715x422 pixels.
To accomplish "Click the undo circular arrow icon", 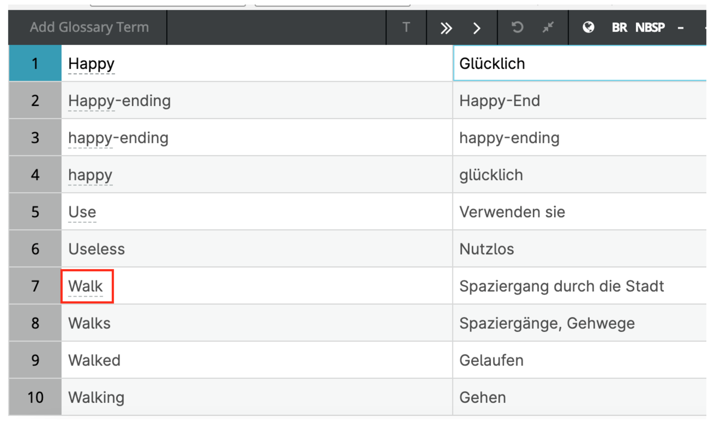I will pyautogui.click(x=517, y=28).
